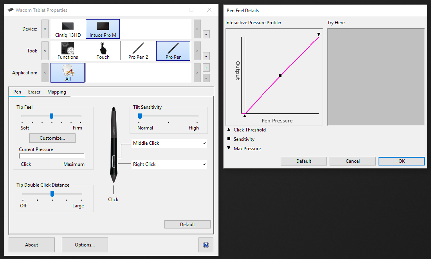Image resolution: width=431 pixels, height=259 pixels.
Task: Click the Sensitivity square marker on curve
Action: pos(280,76)
